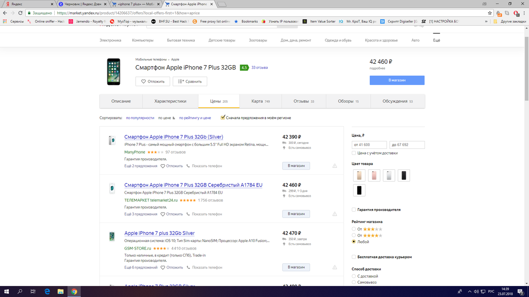This screenshot has width=529, height=297.
Task: Click Отложить button under product title
Action: (x=153, y=81)
